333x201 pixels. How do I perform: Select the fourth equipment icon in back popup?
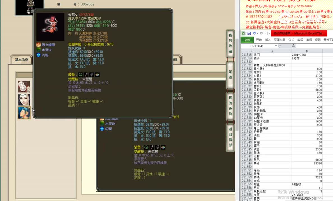163,147
